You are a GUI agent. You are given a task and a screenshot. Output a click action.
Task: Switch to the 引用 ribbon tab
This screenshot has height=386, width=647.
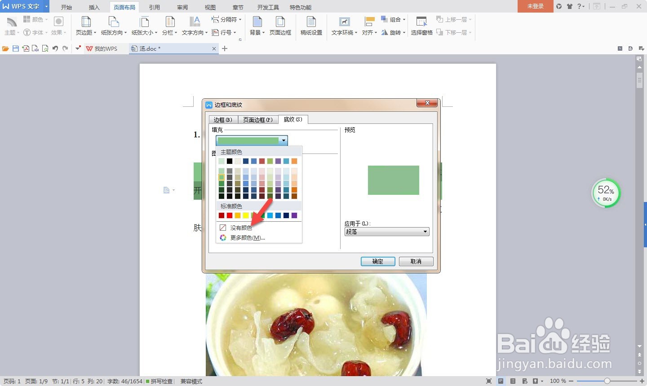click(155, 7)
